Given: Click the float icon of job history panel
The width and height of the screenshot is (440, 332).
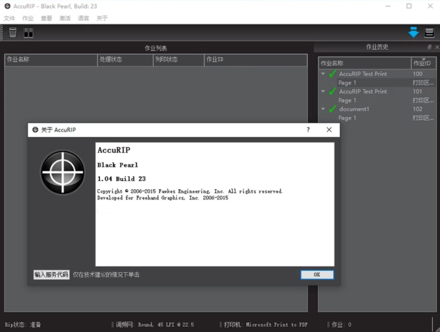Looking at the screenshot, I should 429,47.
